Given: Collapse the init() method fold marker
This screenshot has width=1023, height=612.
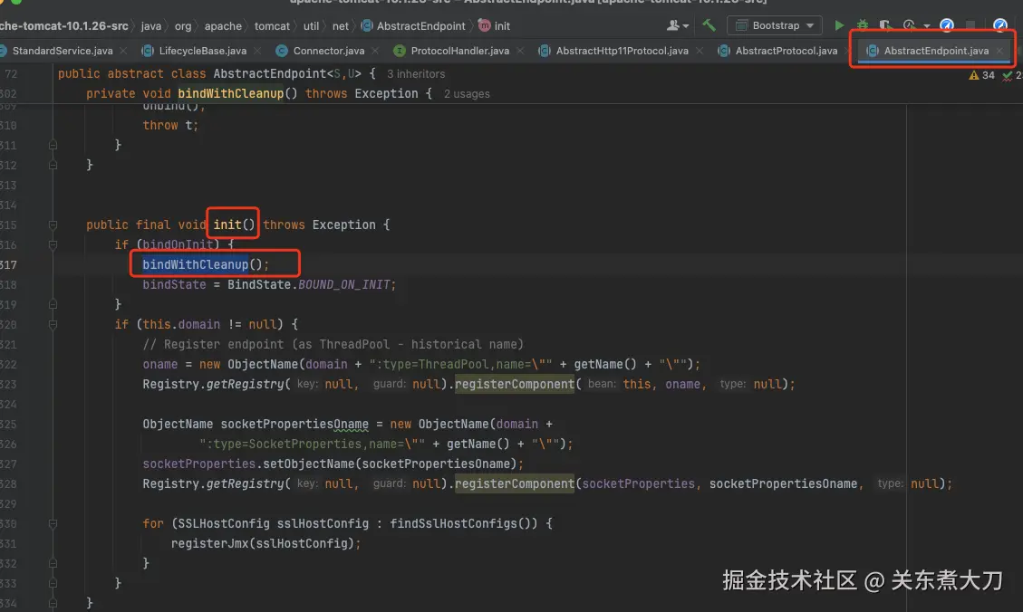Looking at the screenshot, I should coord(53,225).
